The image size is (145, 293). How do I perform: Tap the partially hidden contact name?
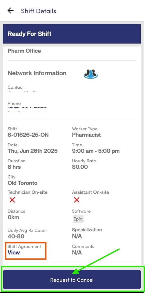pyautogui.click(x=22, y=92)
